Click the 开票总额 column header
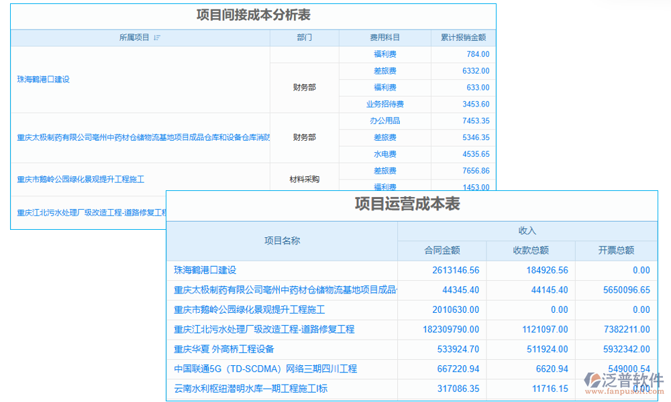The height and width of the screenshot is (402, 671). pyautogui.click(x=617, y=250)
